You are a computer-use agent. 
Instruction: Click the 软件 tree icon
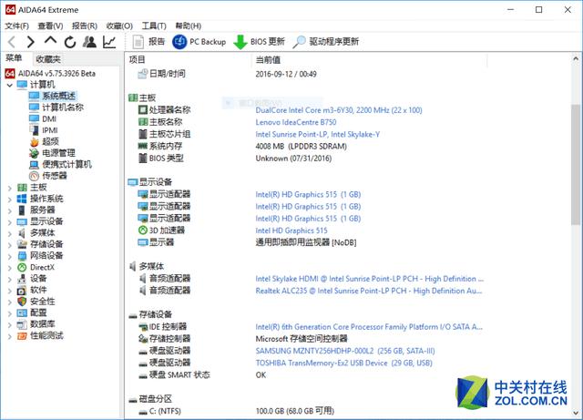(x=22, y=290)
